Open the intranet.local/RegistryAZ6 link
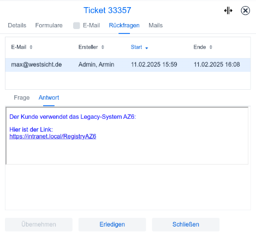The width and height of the screenshot is (256, 237). click(53, 136)
